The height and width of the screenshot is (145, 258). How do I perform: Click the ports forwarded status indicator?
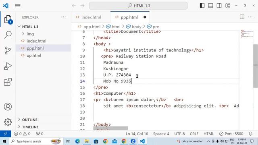coord(40,134)
